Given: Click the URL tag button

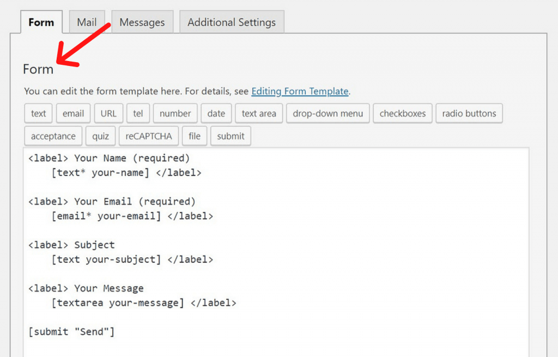Looking at the screenshot, I should (x=108, y=113).
